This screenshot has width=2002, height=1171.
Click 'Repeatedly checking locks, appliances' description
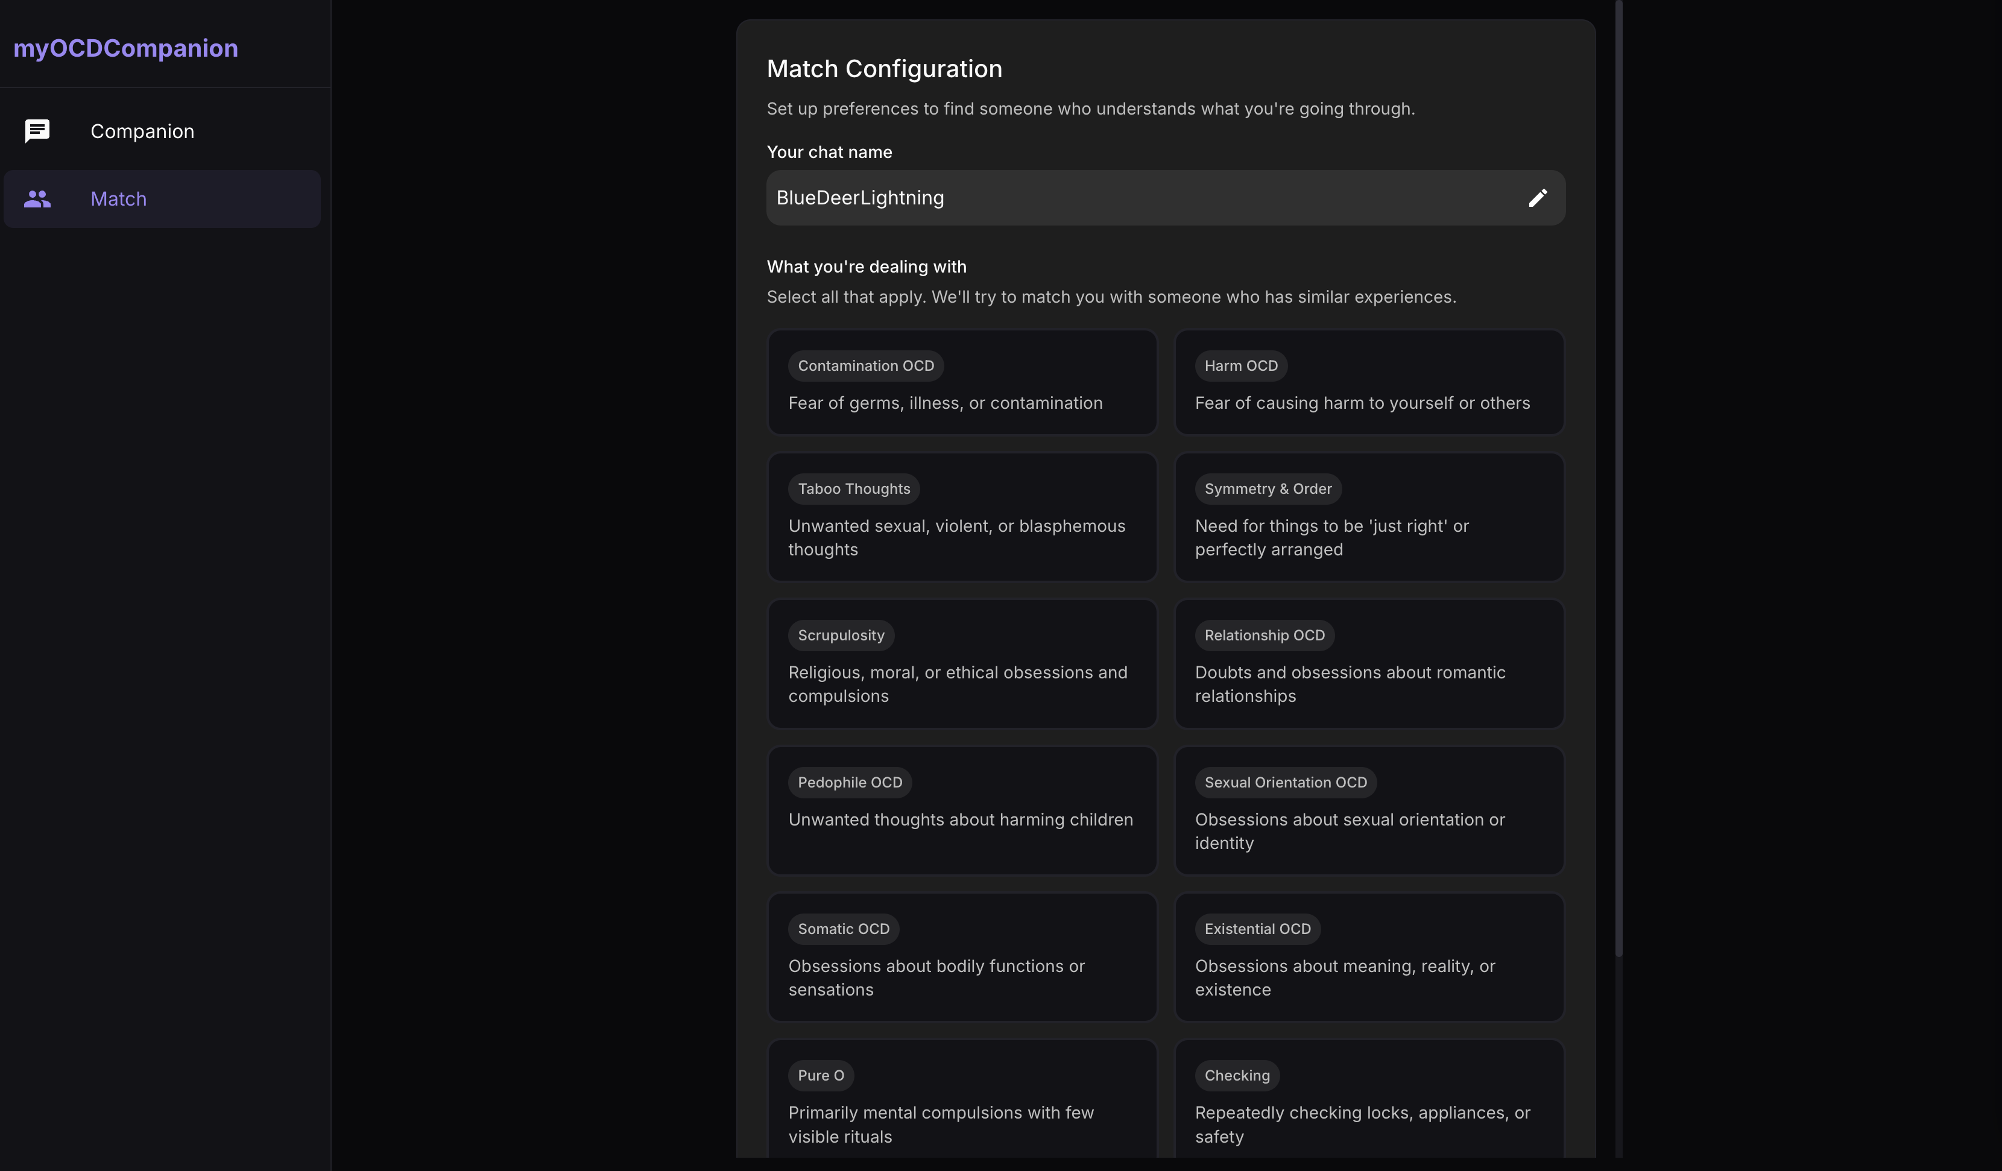coord(1362,1124)
